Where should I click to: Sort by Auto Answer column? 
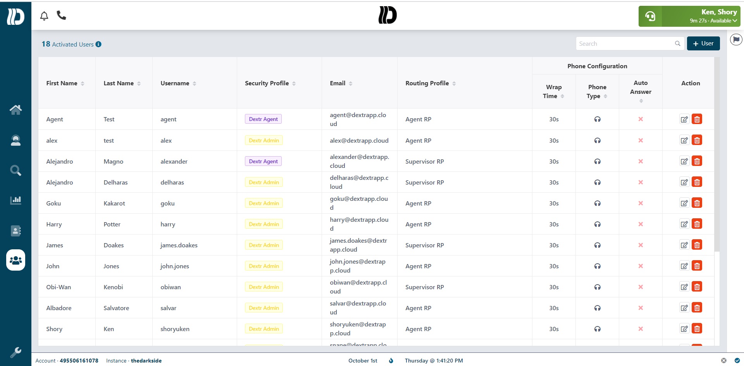tap(641, 101)
